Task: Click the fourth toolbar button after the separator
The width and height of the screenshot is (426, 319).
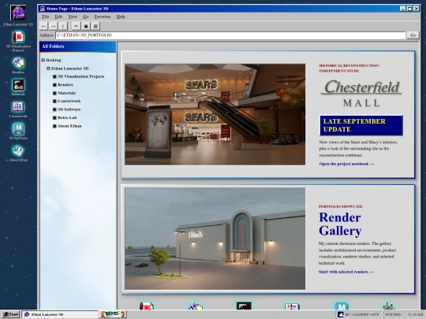Action: click(x=76, y=26)
